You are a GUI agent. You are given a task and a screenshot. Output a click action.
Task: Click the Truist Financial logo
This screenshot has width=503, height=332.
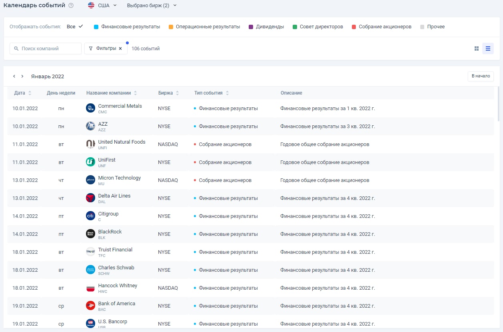point(91,252)
